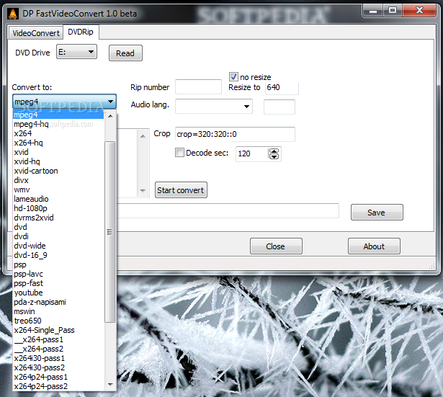Choose x264-Single_Pass preset

coord(58,330)
